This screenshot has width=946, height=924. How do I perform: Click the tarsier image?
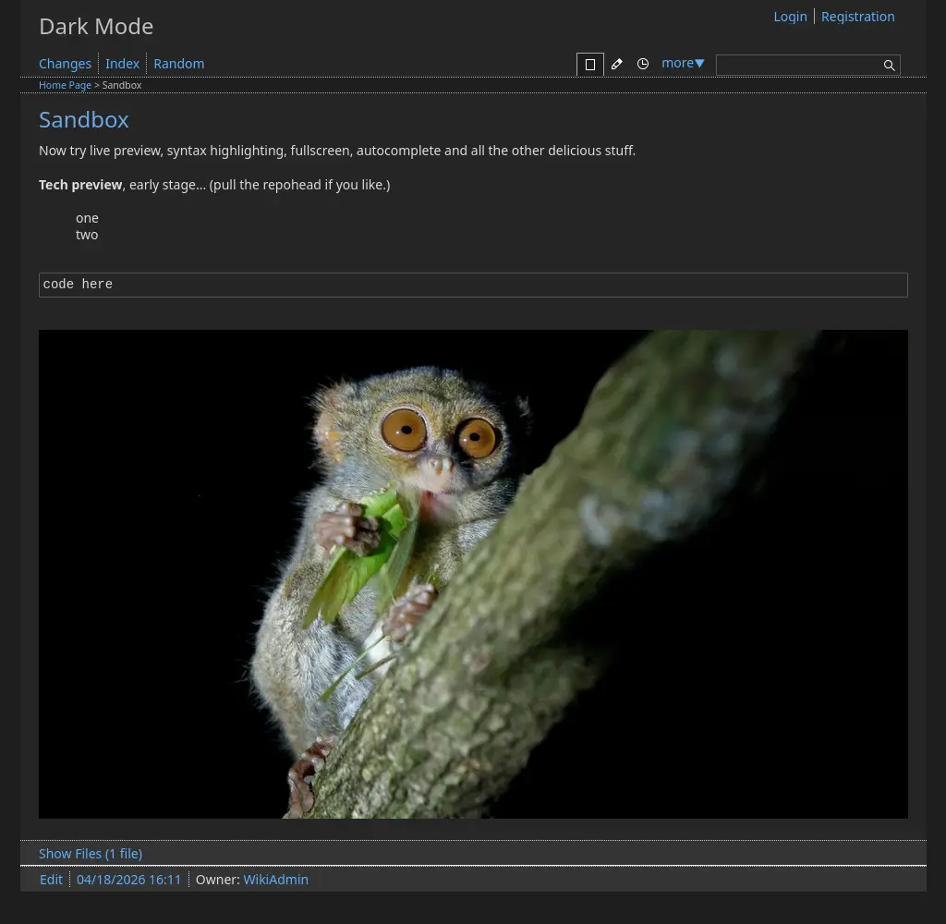click(x=473, y=574)
